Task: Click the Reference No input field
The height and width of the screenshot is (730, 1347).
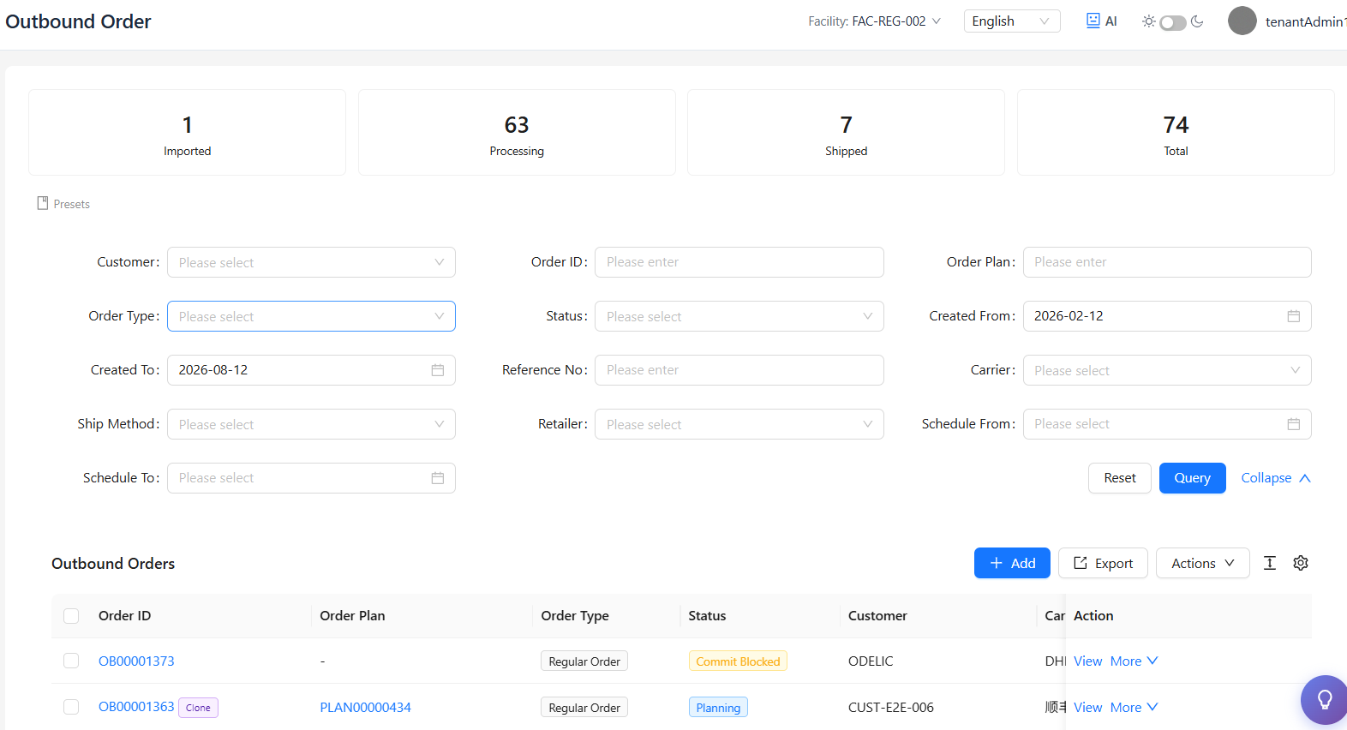Action: tap(739, 370)
